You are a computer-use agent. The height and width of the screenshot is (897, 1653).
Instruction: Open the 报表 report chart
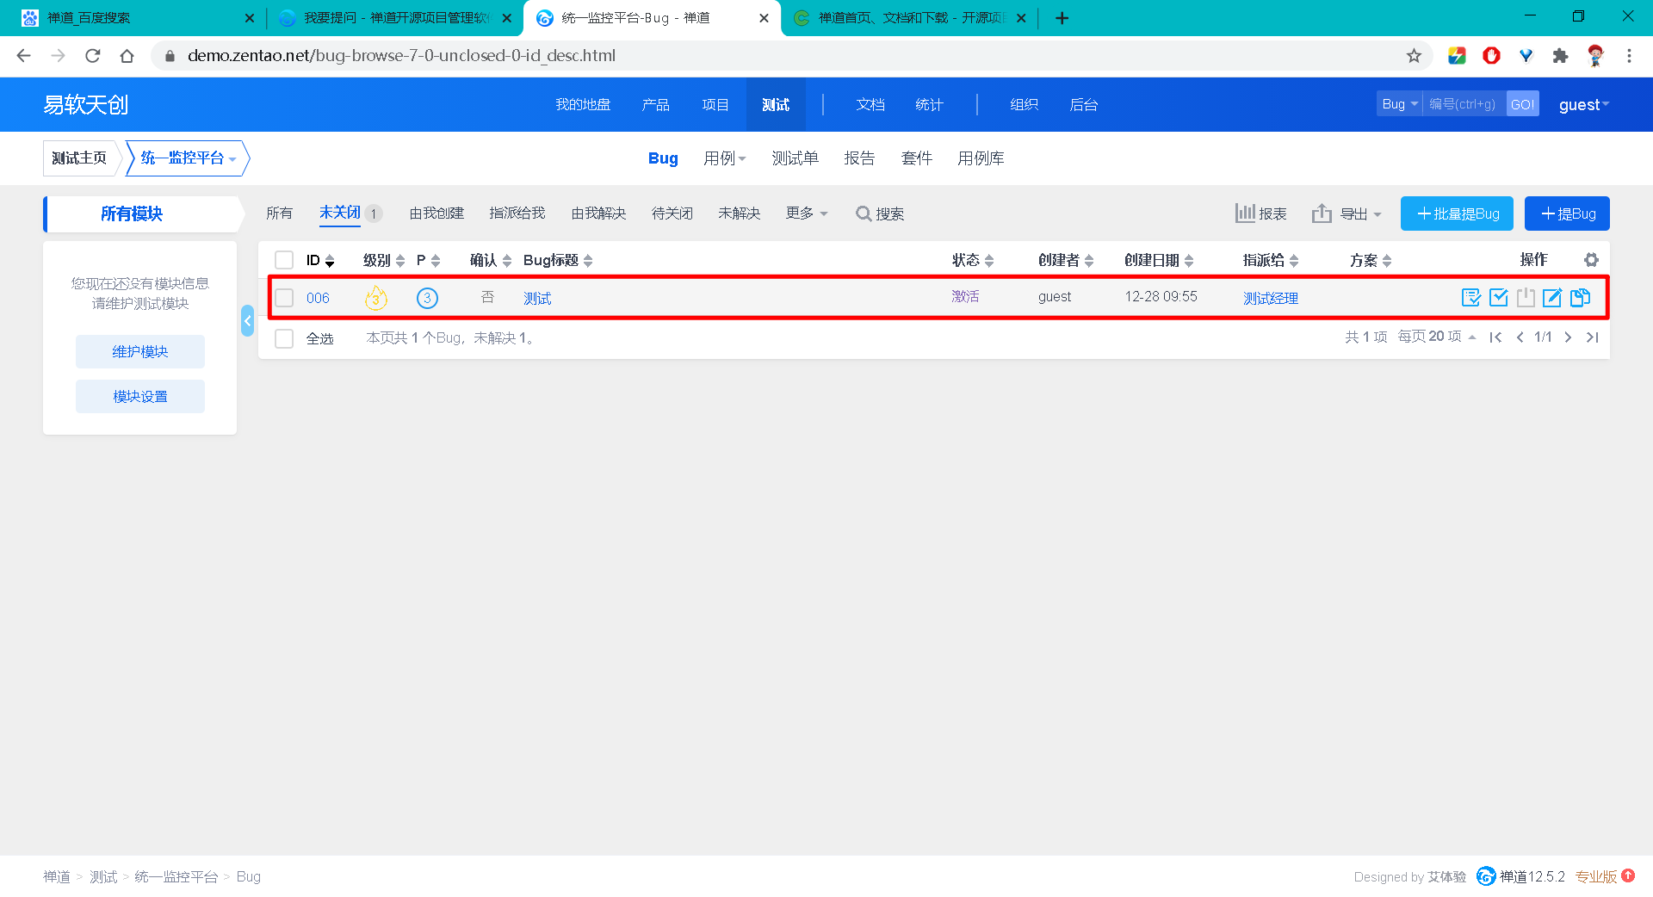coord(1261,213)
